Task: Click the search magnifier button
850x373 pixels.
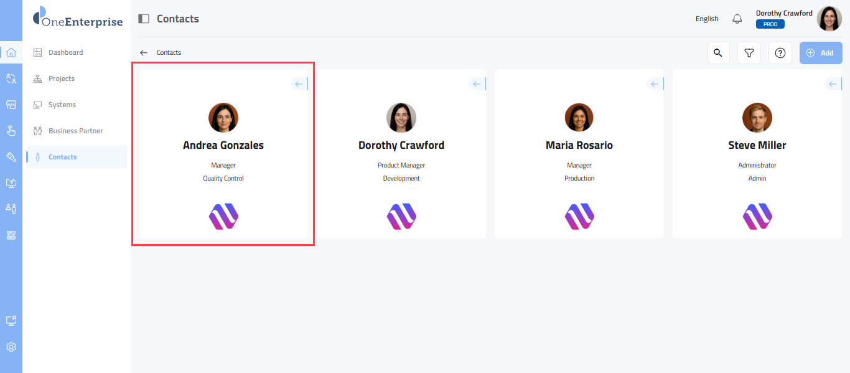Action: point(718,53)
